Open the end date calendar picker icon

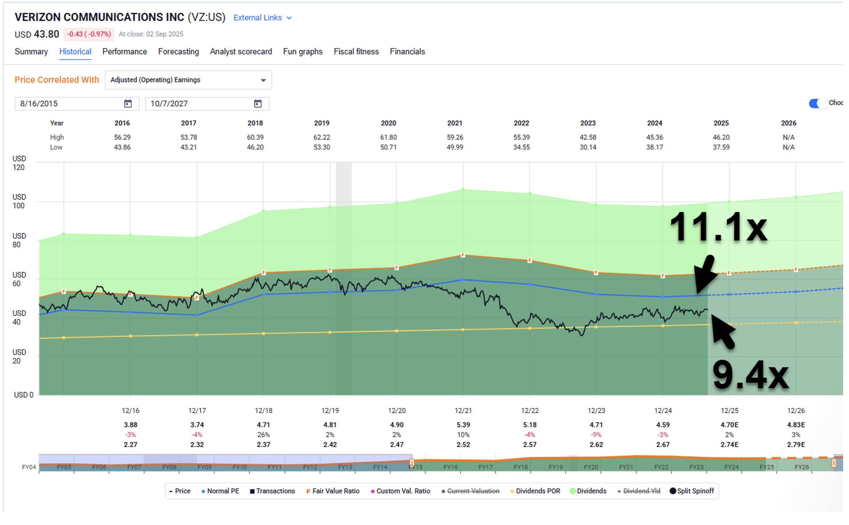pyautogui.click(x=258, y=104)
